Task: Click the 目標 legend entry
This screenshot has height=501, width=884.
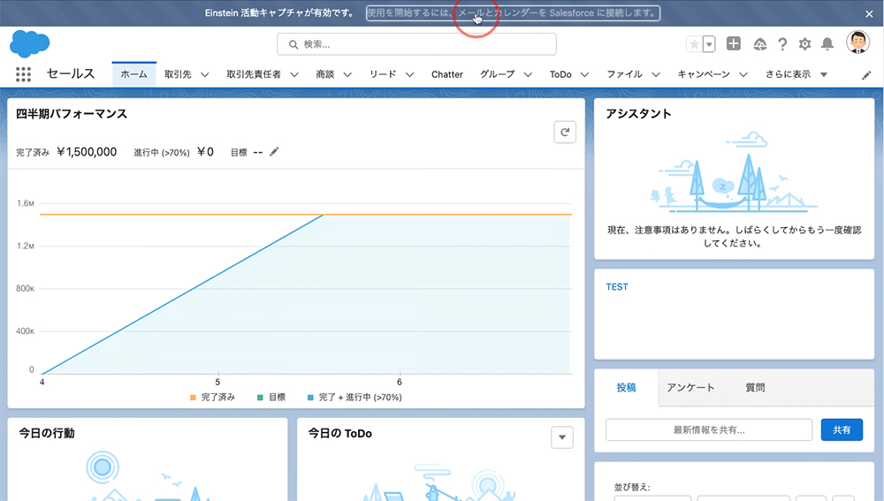Action: (271, 398)
